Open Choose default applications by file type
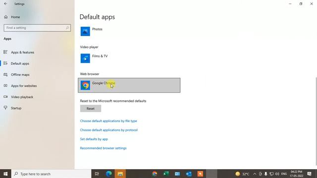This screenshot has height=178, width=317. point(108,121)
